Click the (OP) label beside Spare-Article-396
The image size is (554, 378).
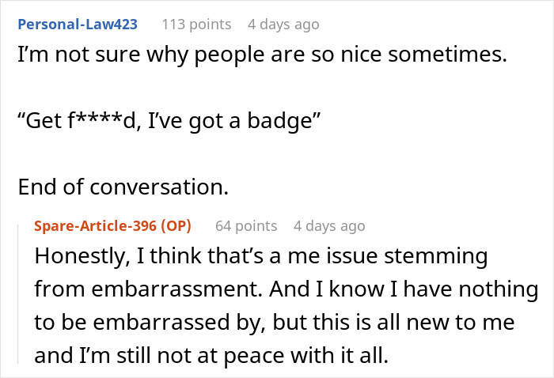point(176,226)
